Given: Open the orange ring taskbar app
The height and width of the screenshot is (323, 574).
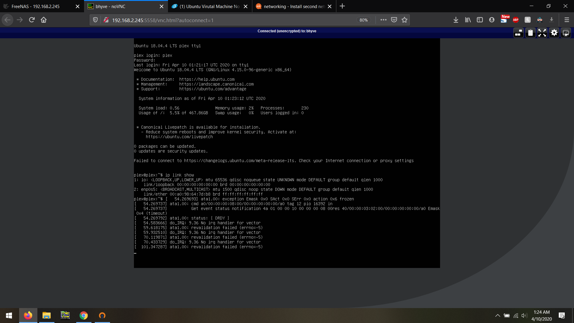Looking at the screenshot, I should [102, 316].
